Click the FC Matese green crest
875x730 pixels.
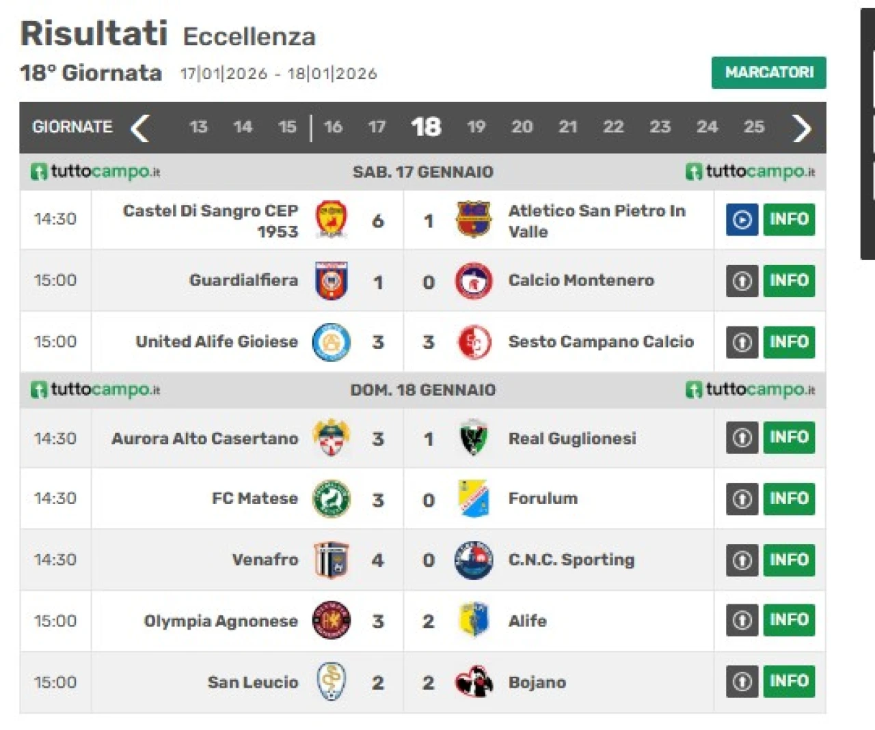(x=332, y=499)
